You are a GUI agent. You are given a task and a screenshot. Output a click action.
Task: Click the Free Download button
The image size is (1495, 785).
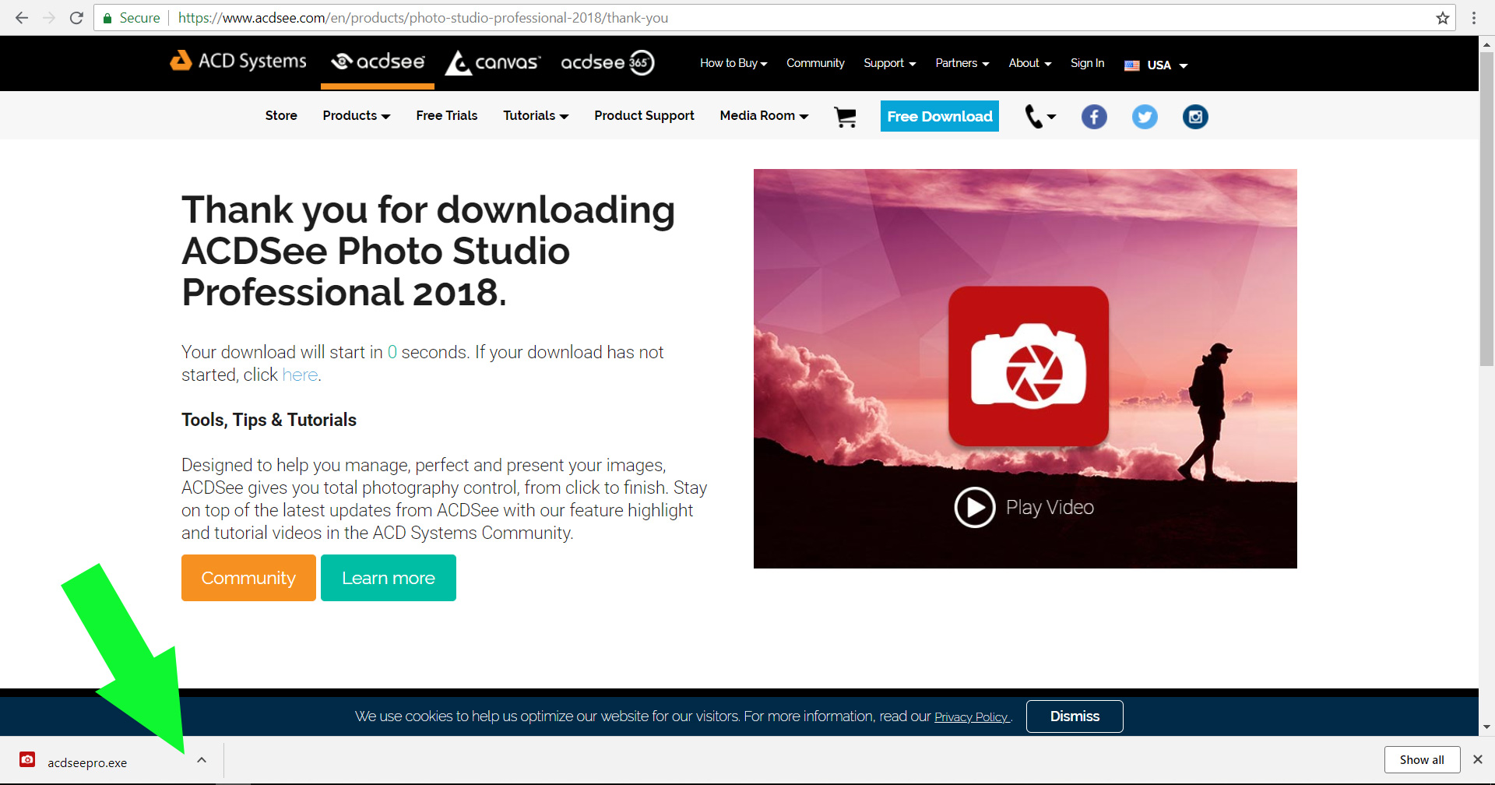pyautogui.click(x=940, y=116)
